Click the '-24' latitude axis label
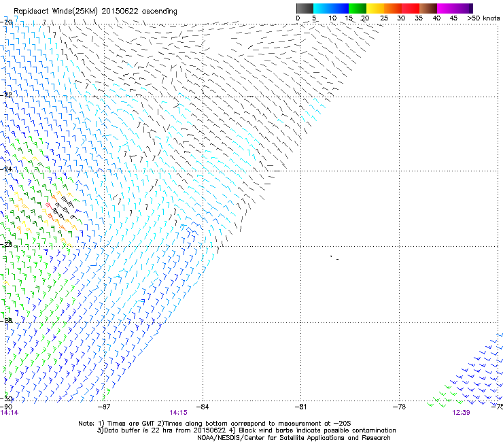Image resolution: width=503 pixels, height=442 pixels. (x=6, y=169)
